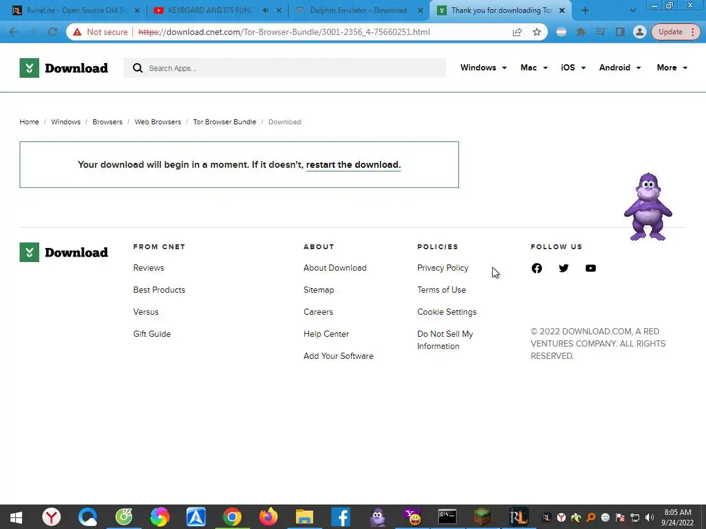
Task: Open the About Download link
Action: (x=335, y=268)
